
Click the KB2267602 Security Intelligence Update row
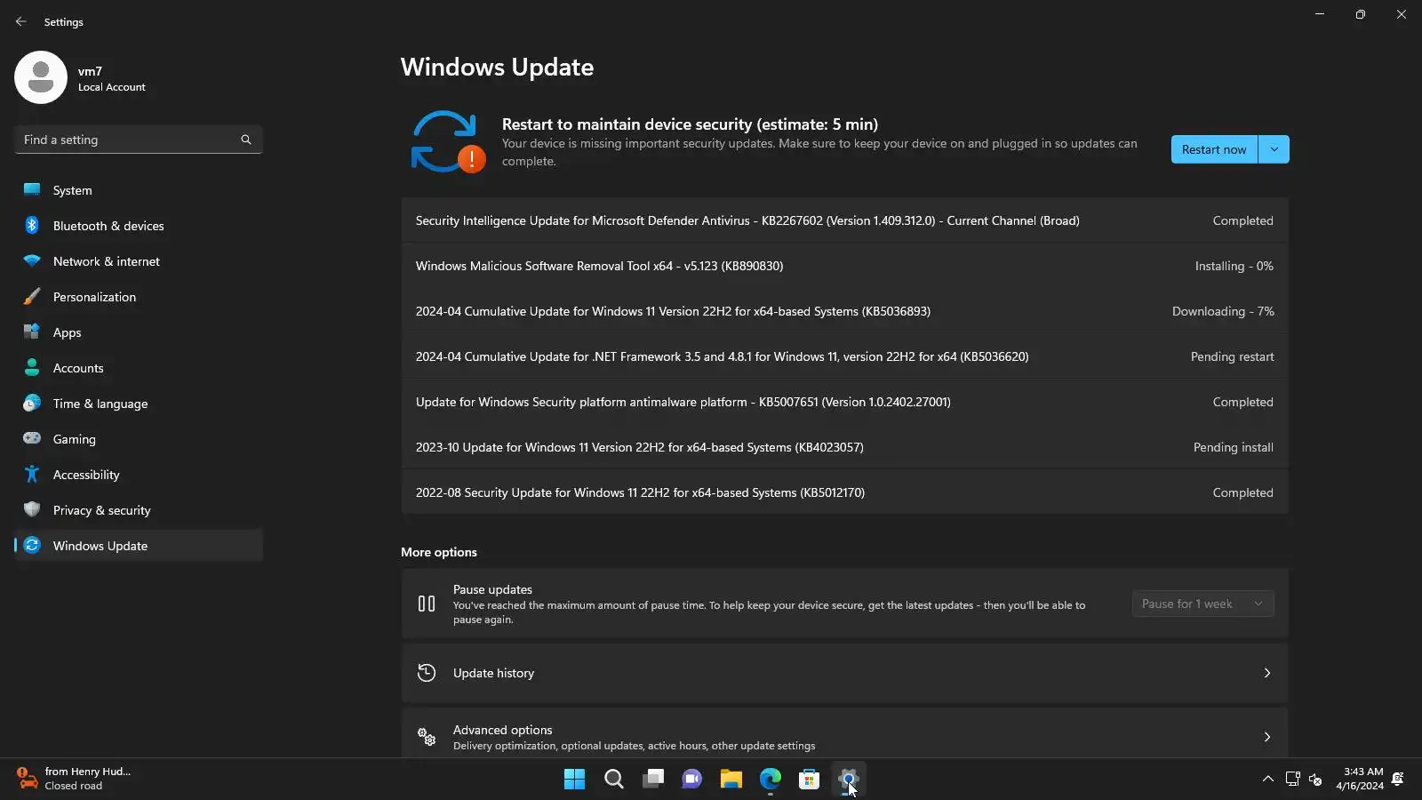pyautogui.click(x=845, y=220)
